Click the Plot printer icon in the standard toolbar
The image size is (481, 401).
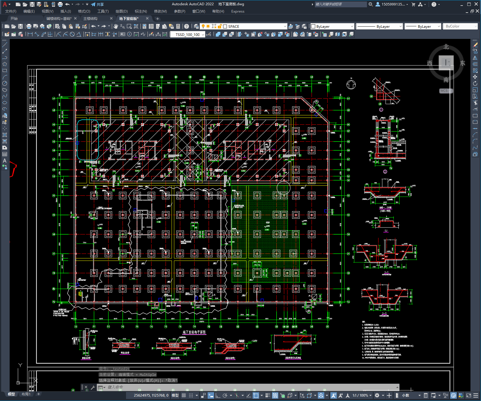pyautogui.click(x=29, y=26)
